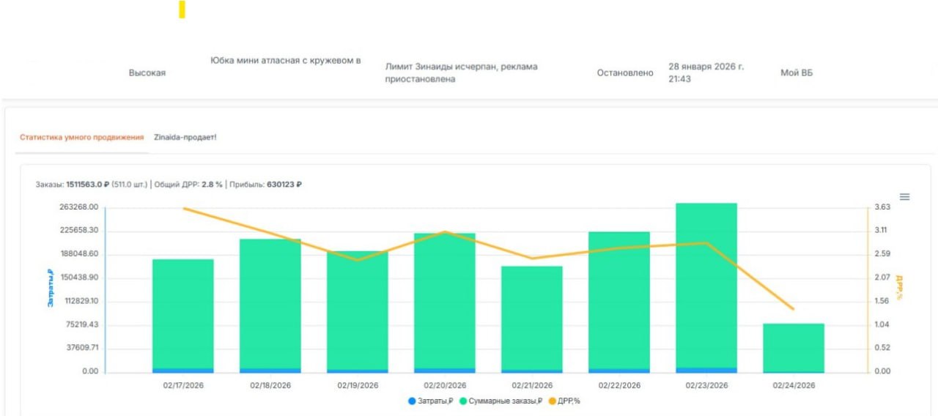Toggle the Затраты,₽ series in legend
This screenshot has width=938, height=416.
[431, 401]
